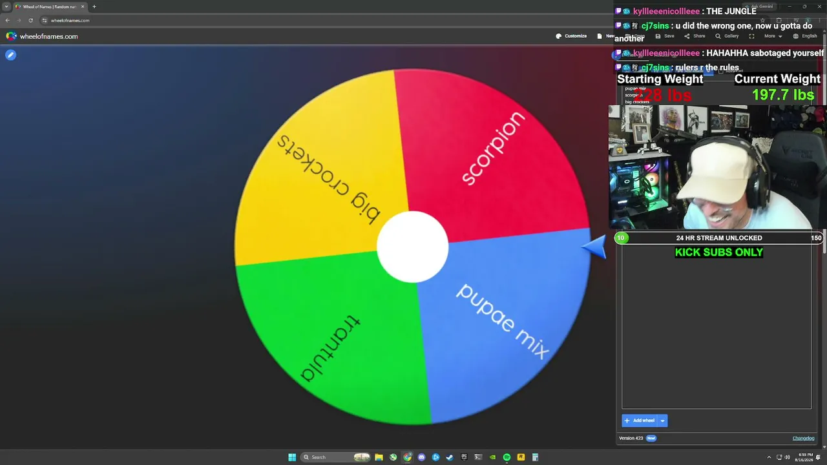Click the Version 423 text
The height and width of the screenshot is (465, 827).
(631, 439)
